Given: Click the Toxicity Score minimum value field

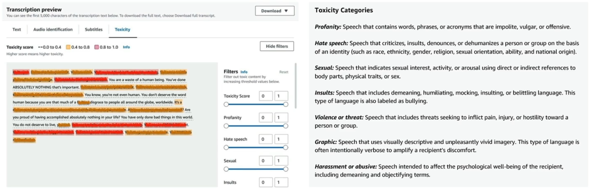Looking at the screenshot, I should click(266, 96).
